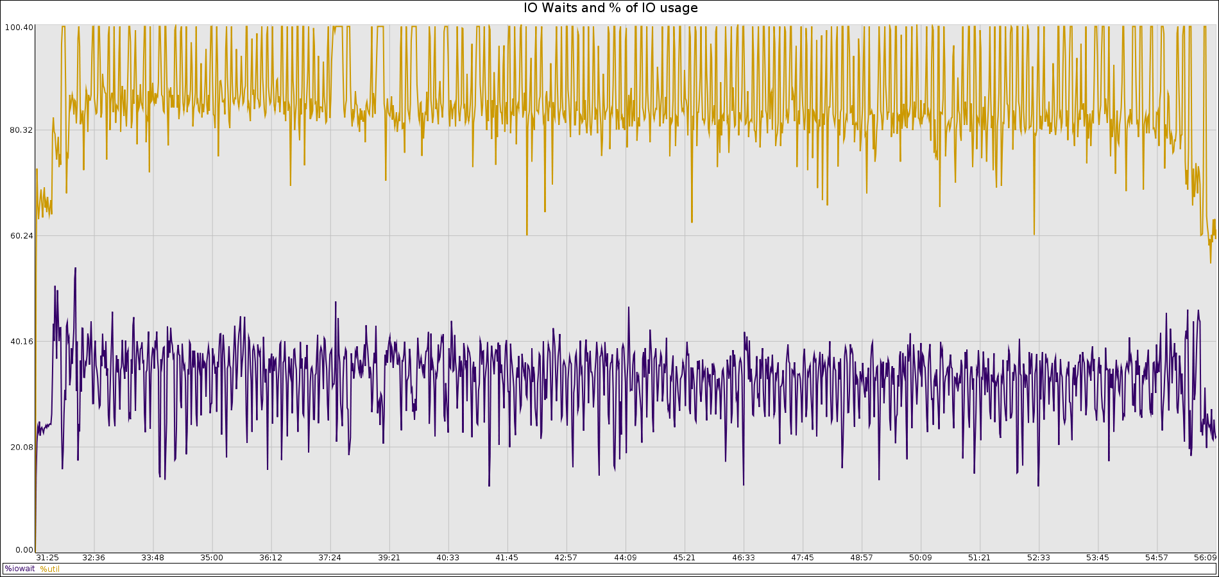Click the x-axis time label 31:25

point(47,558)
